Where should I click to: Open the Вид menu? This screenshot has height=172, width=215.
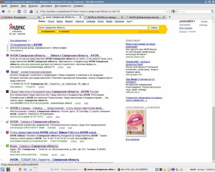(24, 6)
